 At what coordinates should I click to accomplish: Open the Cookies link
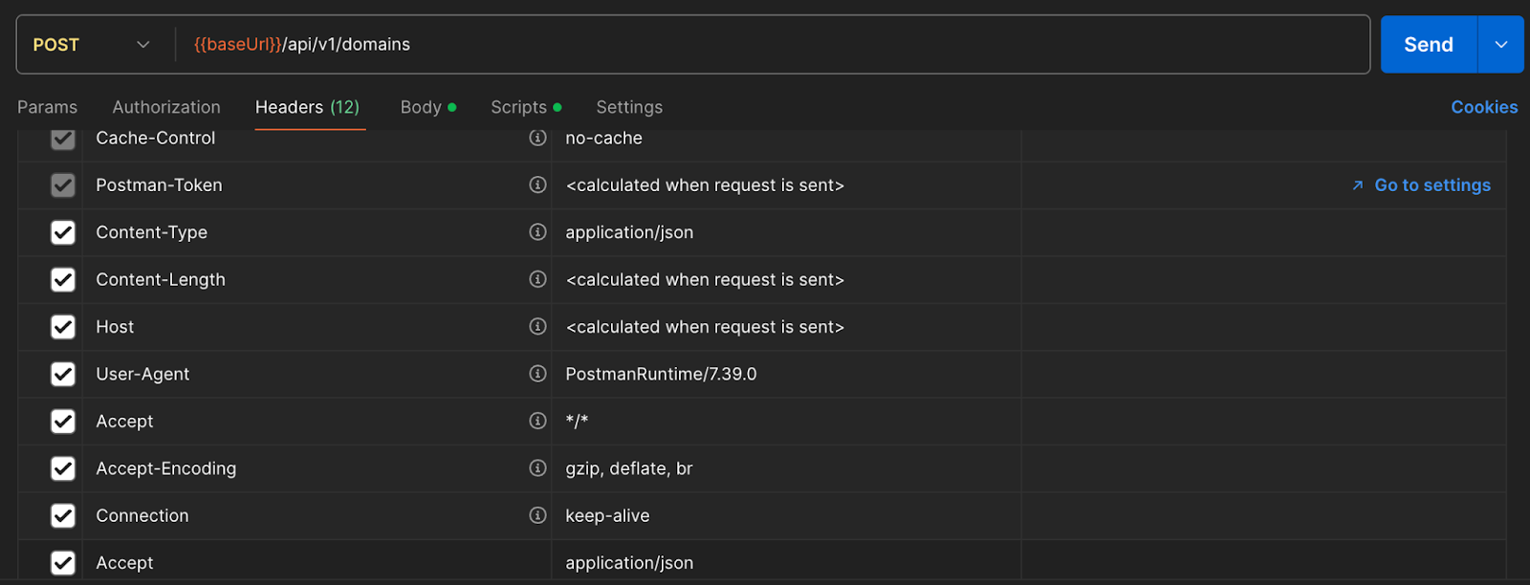coord(1484,107)
